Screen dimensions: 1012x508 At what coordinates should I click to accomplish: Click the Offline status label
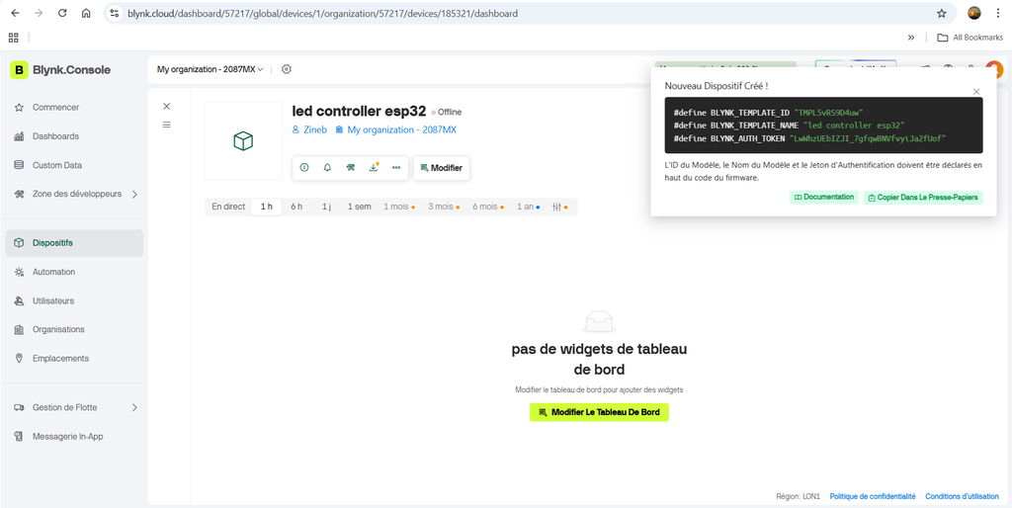(447, 113)
